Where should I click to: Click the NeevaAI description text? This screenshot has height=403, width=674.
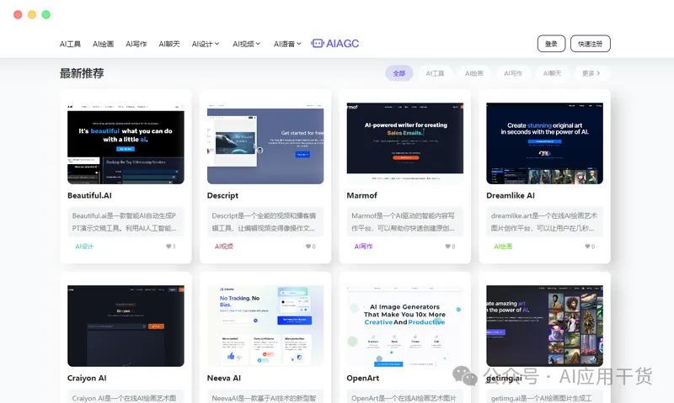point(265,397)
